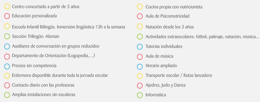Click the blue circle next to Tutorías individuales
Image resolution: width=260 pixels, height=102 pixels.
pos(140,47)
